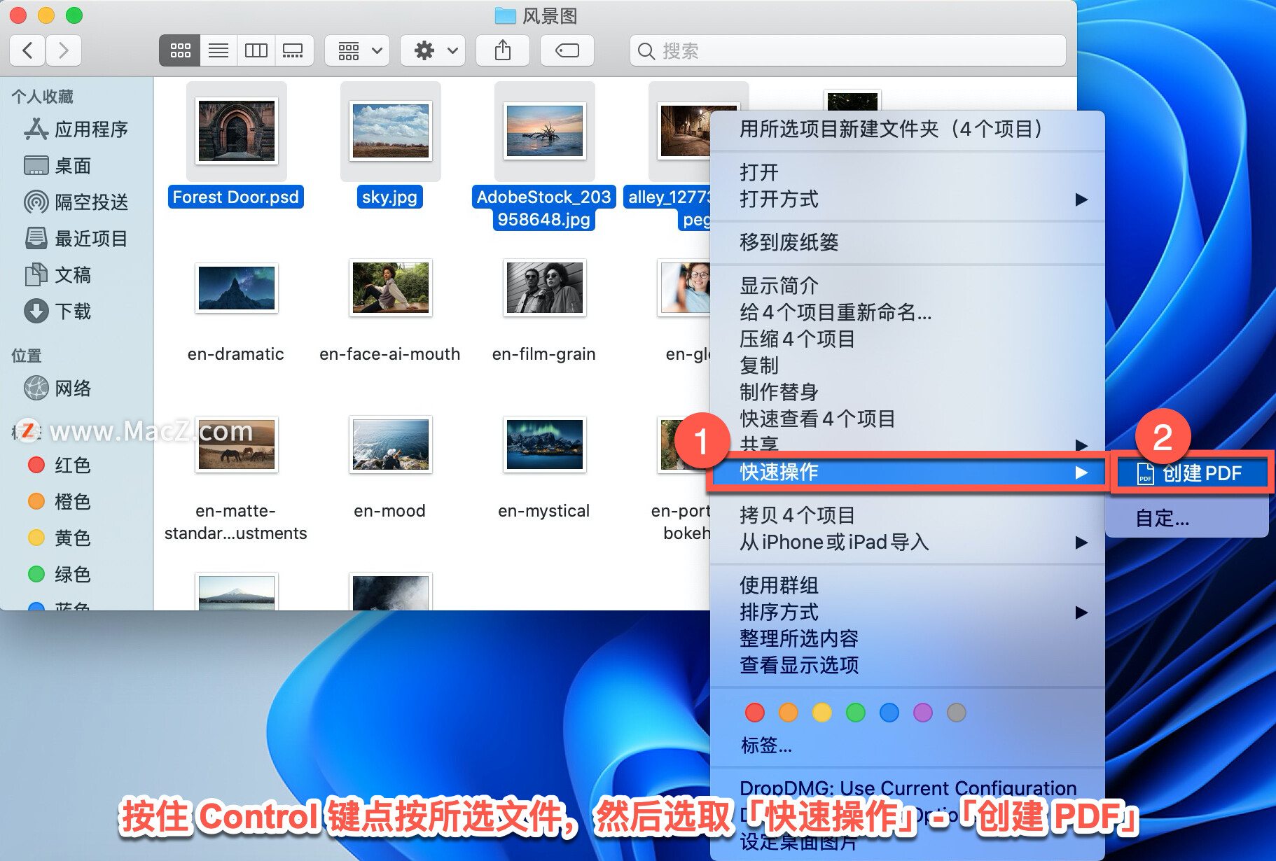Screen dimensions: 1276x861
Task: Focus the 搜索 search field
Action: point(848,50)
